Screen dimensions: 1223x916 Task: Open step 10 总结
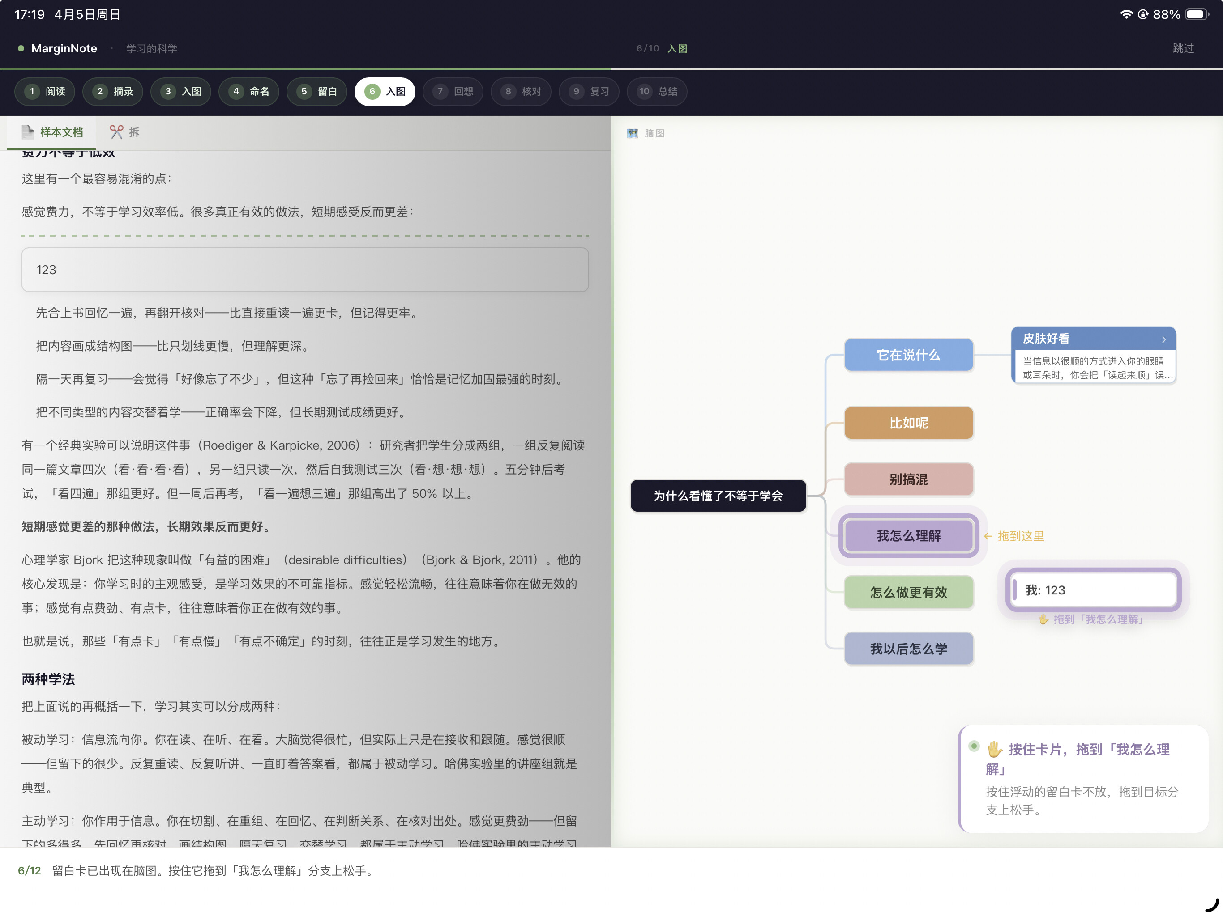pos(657,91)
